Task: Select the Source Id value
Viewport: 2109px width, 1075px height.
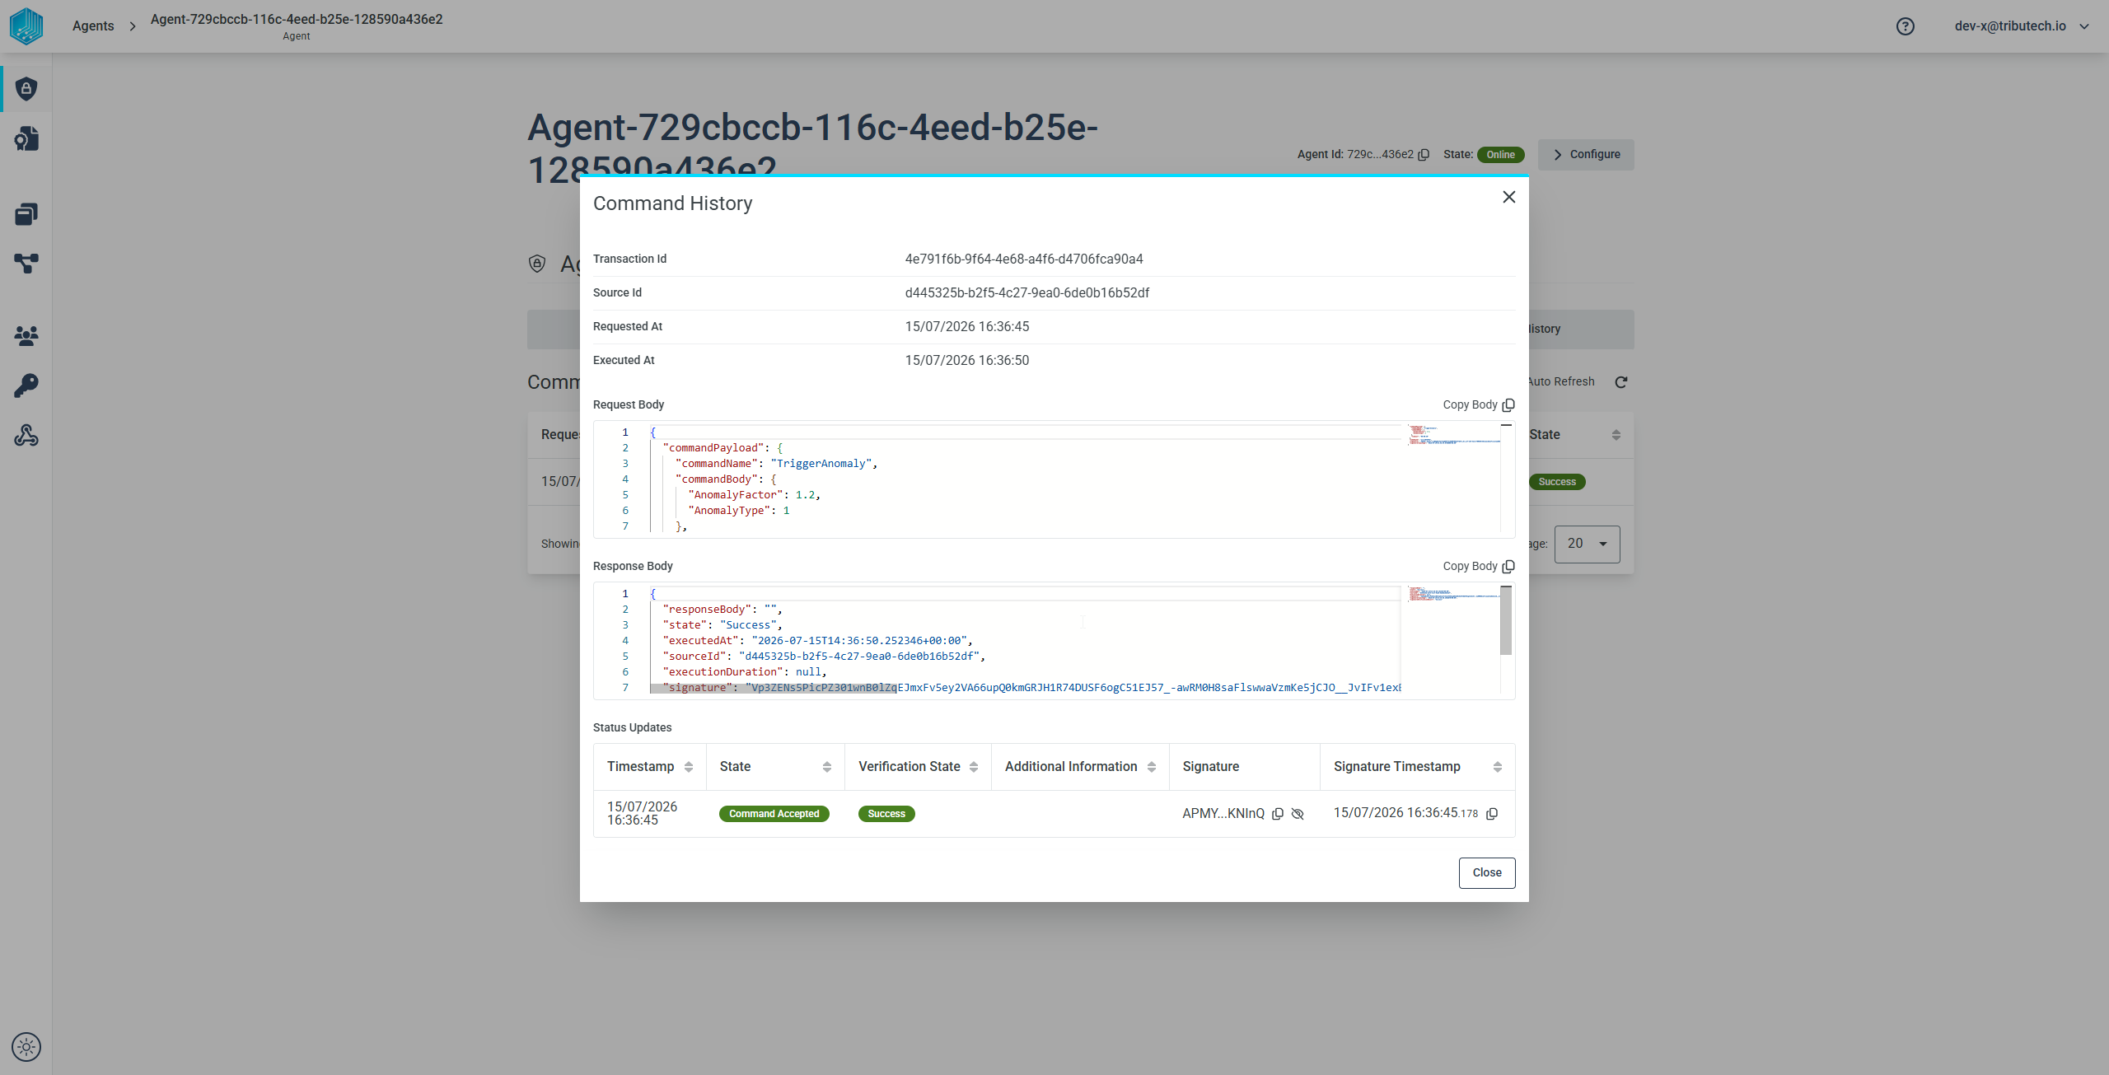Action: (x=1026, y=292)
